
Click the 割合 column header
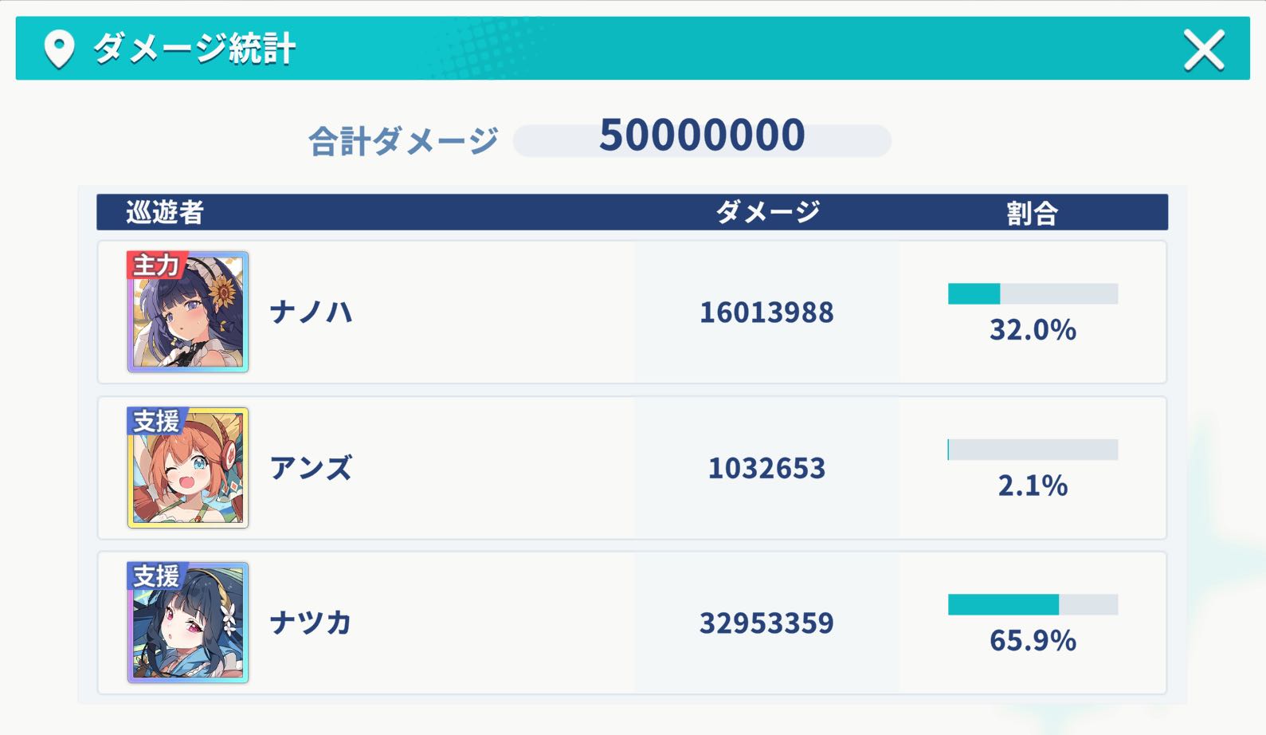(1032, 213)
